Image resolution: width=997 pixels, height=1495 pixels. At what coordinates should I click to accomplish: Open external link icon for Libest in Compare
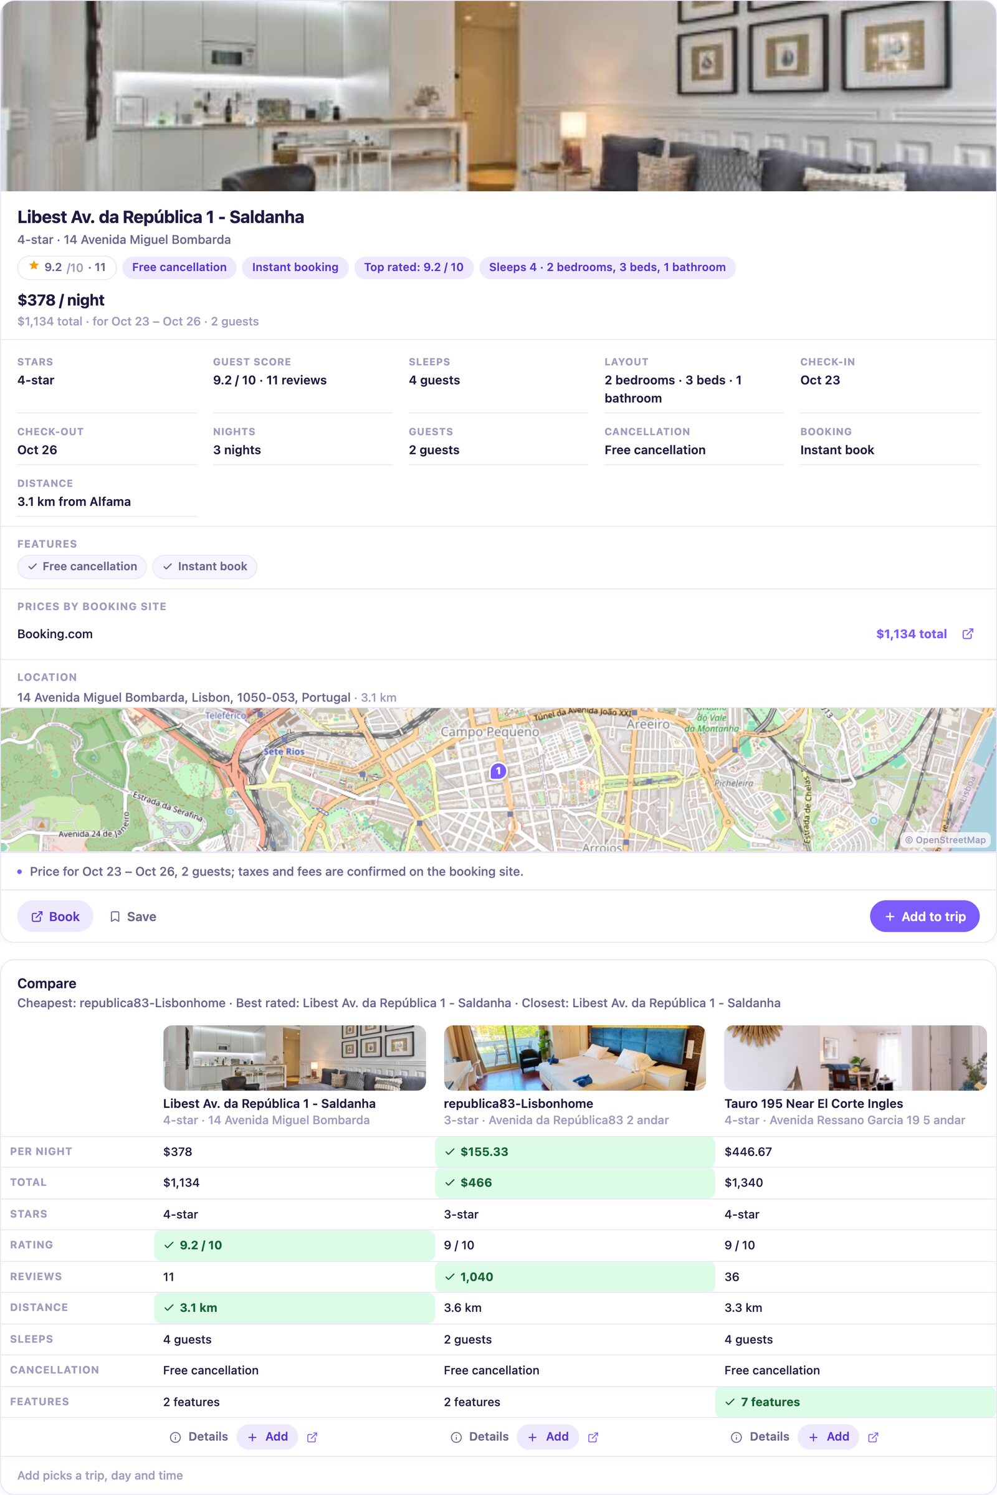[312, 1437]
